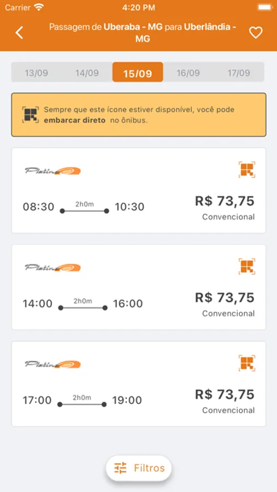Click Platina logo on 17:00 departure
This screenshot has width=277, height=492.
52,364
